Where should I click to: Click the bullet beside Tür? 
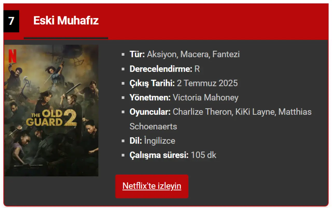tap(123, 55)
